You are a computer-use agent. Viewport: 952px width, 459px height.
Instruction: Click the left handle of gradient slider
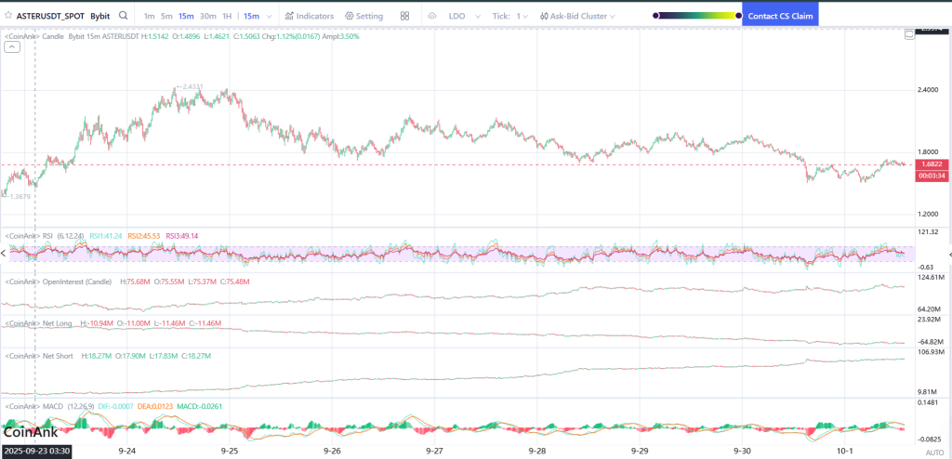[x=655, y=16]
